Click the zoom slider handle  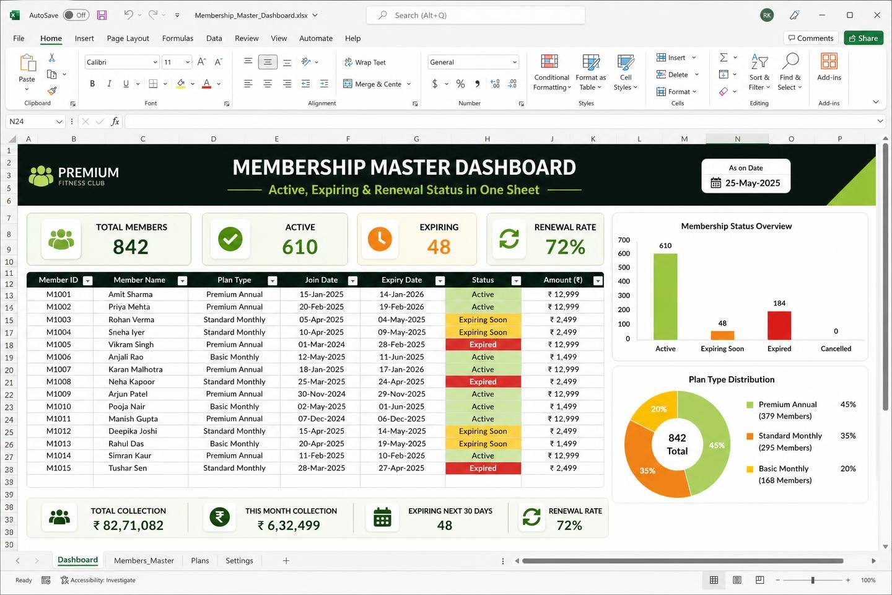(x=813, y=580)
